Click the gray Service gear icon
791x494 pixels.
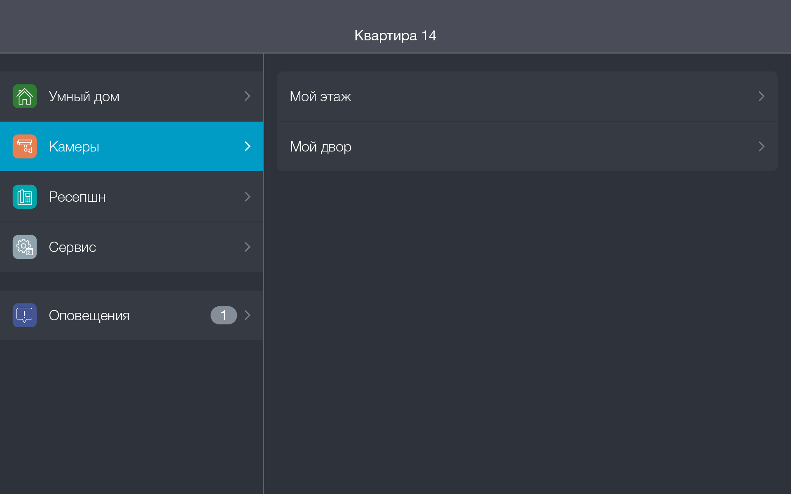[x=25, y=247]
